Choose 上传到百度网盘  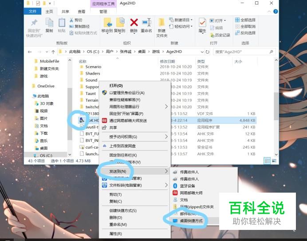(x=122, y=146)
